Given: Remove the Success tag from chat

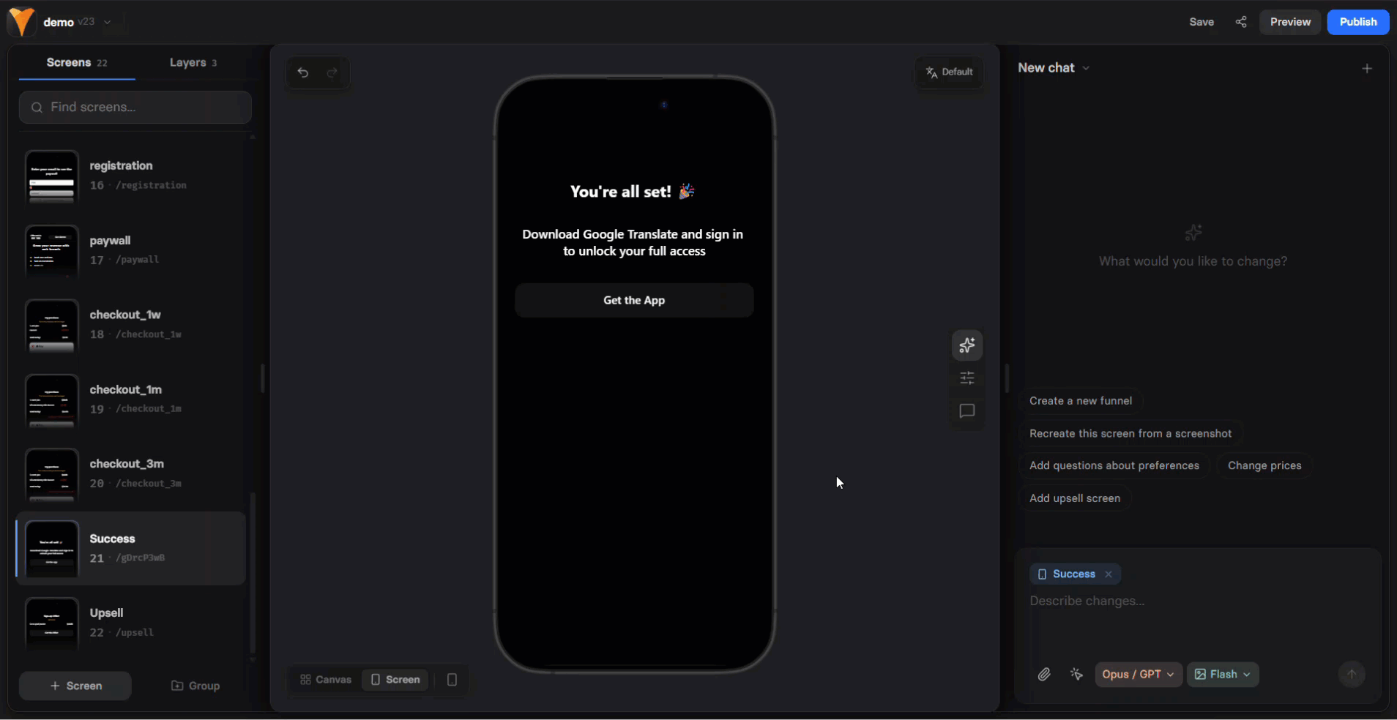Looking at the screenshot, I should (1109, 574).
